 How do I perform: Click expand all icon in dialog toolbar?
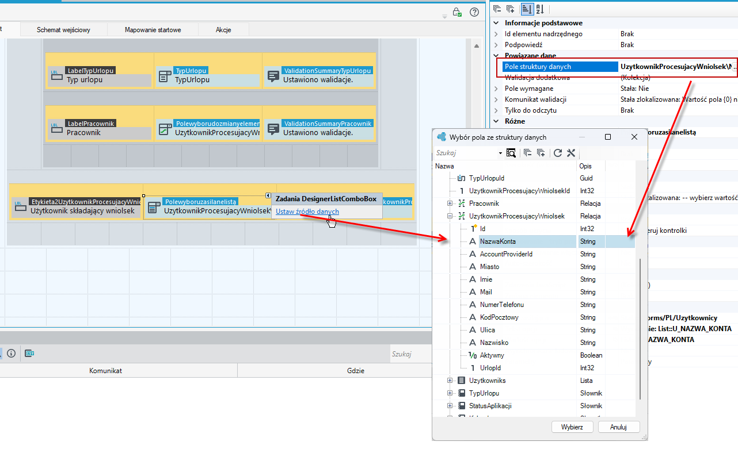click(x=541, y=153)
